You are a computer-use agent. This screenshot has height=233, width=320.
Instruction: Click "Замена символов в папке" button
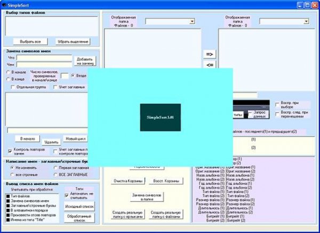coord(147,197)
